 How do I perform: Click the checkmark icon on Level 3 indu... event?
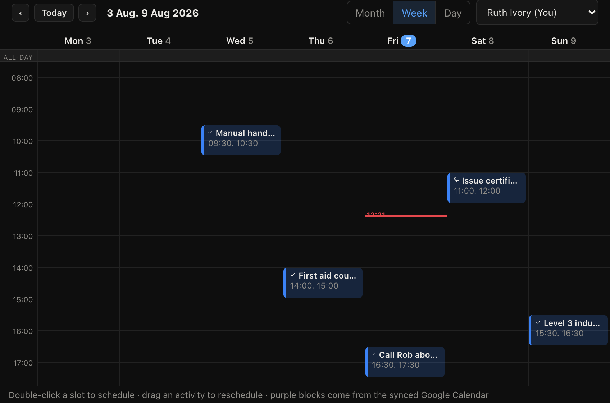(538, 323)
